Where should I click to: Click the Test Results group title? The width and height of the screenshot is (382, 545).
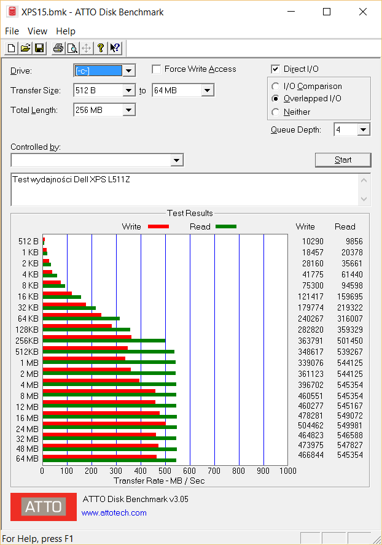click(x=190, y=213)
